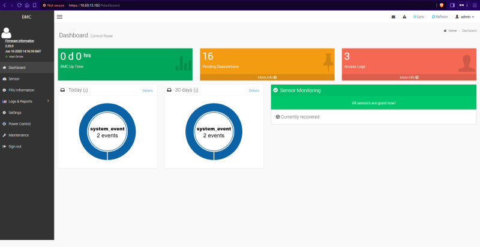Click More info under Pending Deassertions

pos(267,77)
